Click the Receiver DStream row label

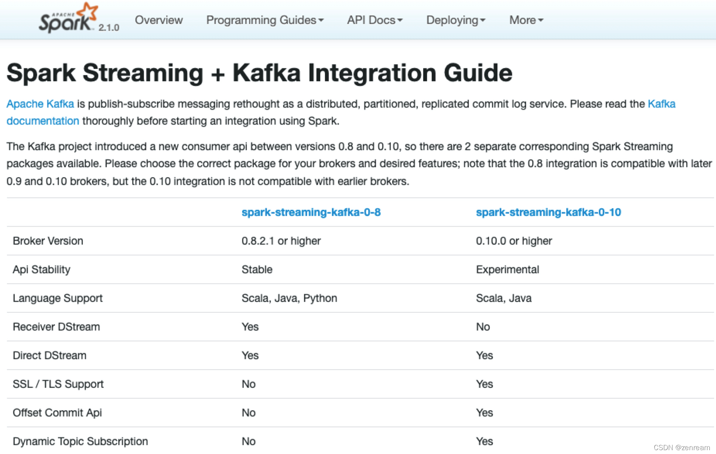pos(56,327)
